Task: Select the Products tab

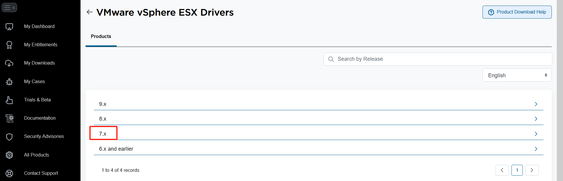Action: click(x=101, y=37)
